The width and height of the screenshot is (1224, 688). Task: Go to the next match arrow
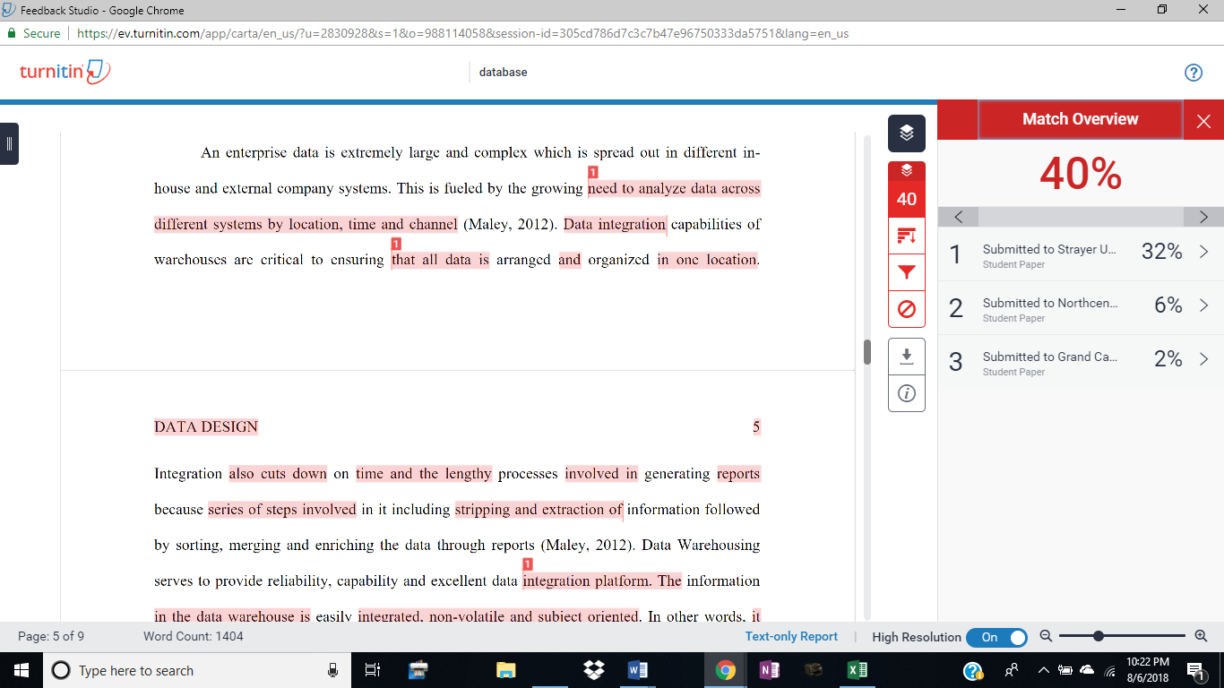coord(1203,217)
